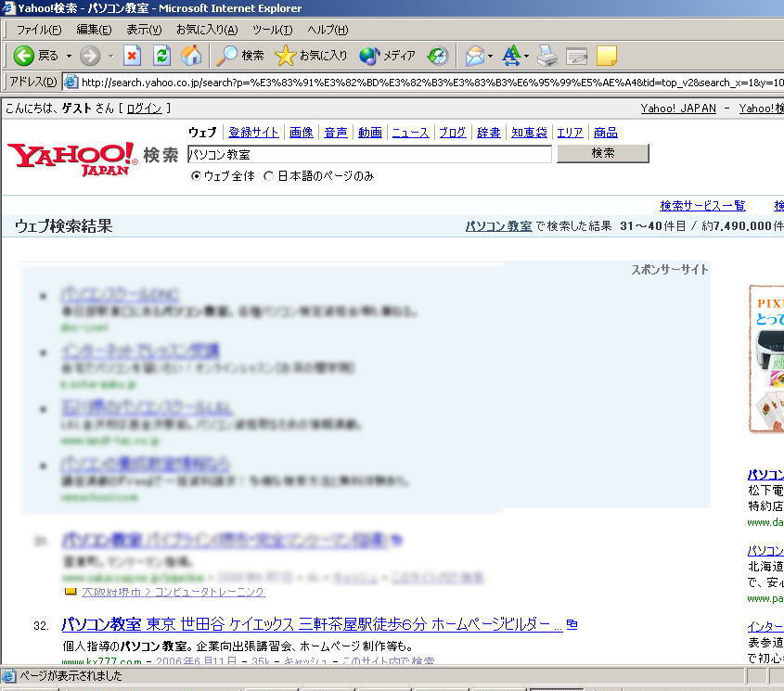Select the 日本語のページのみ radio button
Image resolution: width=784 pixels, height=691 pixels.
point(268,176)
